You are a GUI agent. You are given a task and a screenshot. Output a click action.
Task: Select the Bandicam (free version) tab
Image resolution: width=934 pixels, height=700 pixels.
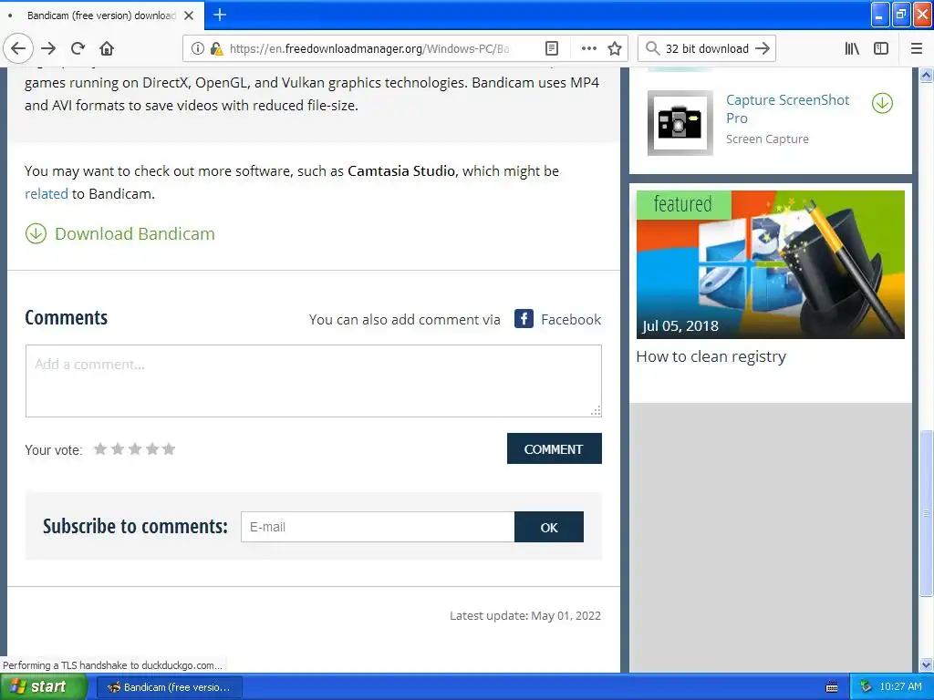[x=102, y=15]
